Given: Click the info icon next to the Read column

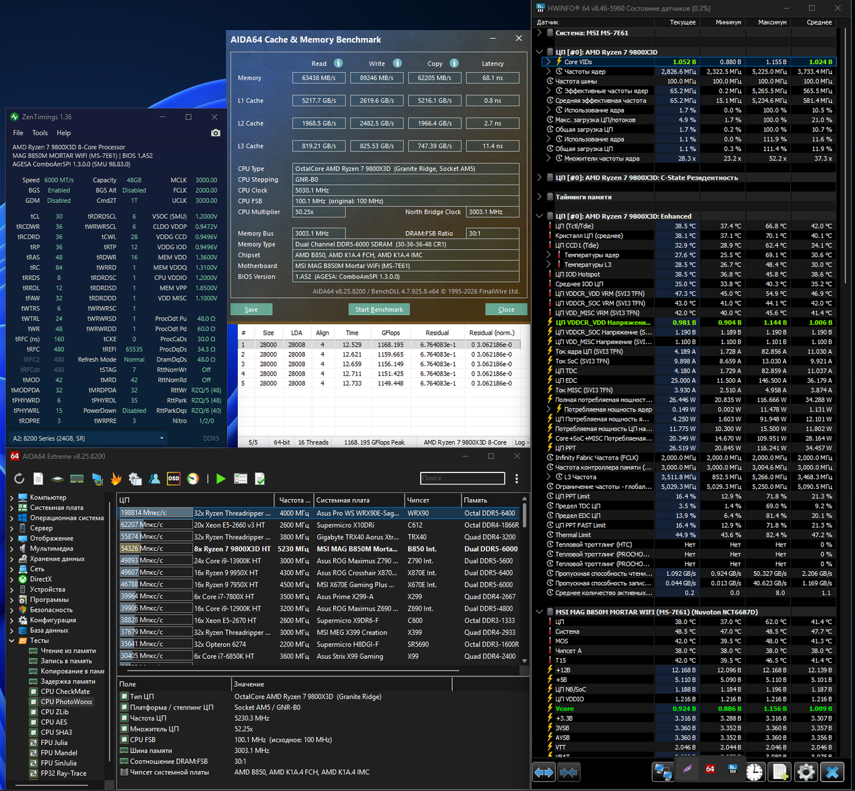Looking at the screenshot, I should tap(338, 63).
